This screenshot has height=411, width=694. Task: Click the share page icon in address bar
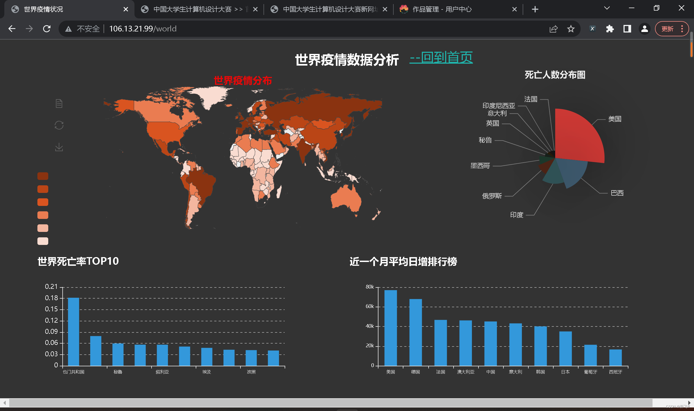pos(554,29)
